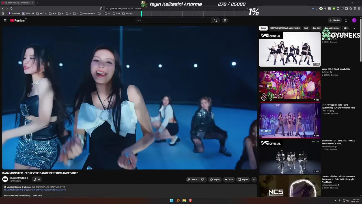Viewport: 362px width, 204px height.
Task: Click the main video player
Action: (x=130, y=98)
